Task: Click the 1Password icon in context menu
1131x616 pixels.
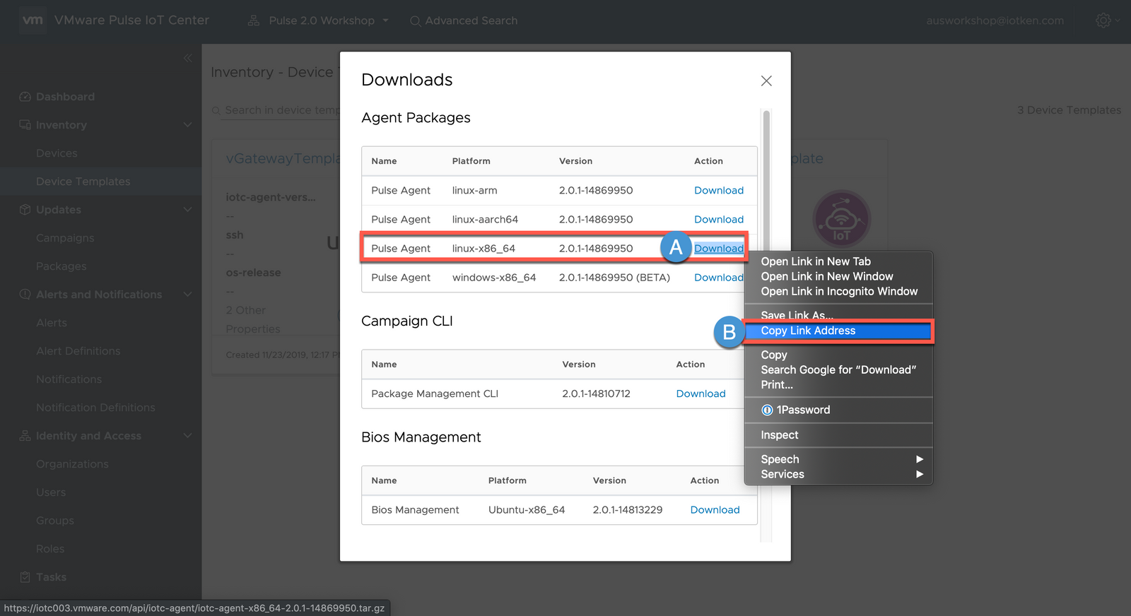Action: coord(767,410)
